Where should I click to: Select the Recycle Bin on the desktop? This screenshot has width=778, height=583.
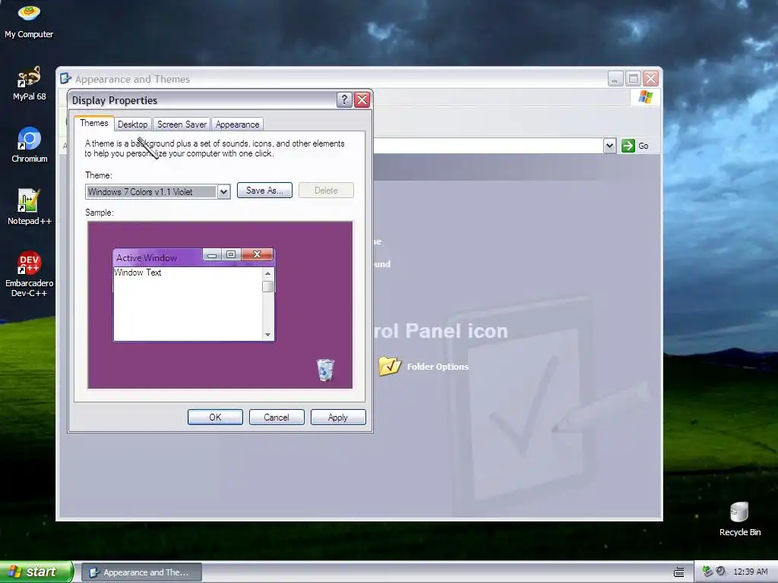click(739, 519)
